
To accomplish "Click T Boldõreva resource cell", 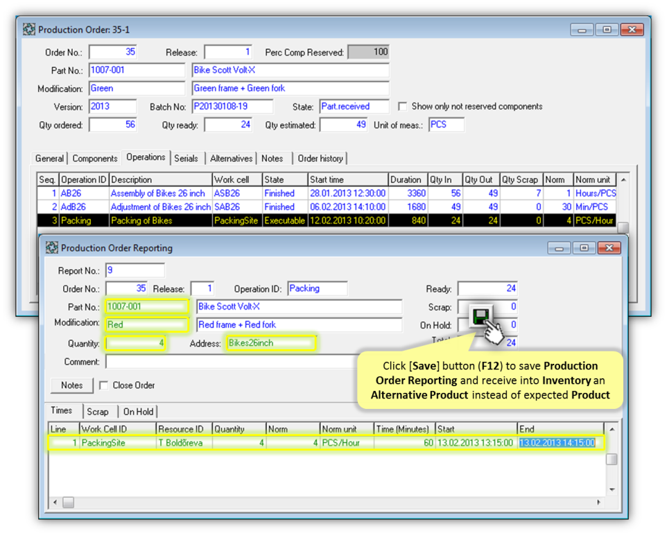I will click(x=184, y=443).
